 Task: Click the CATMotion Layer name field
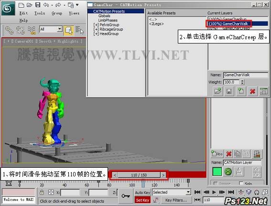242,163
